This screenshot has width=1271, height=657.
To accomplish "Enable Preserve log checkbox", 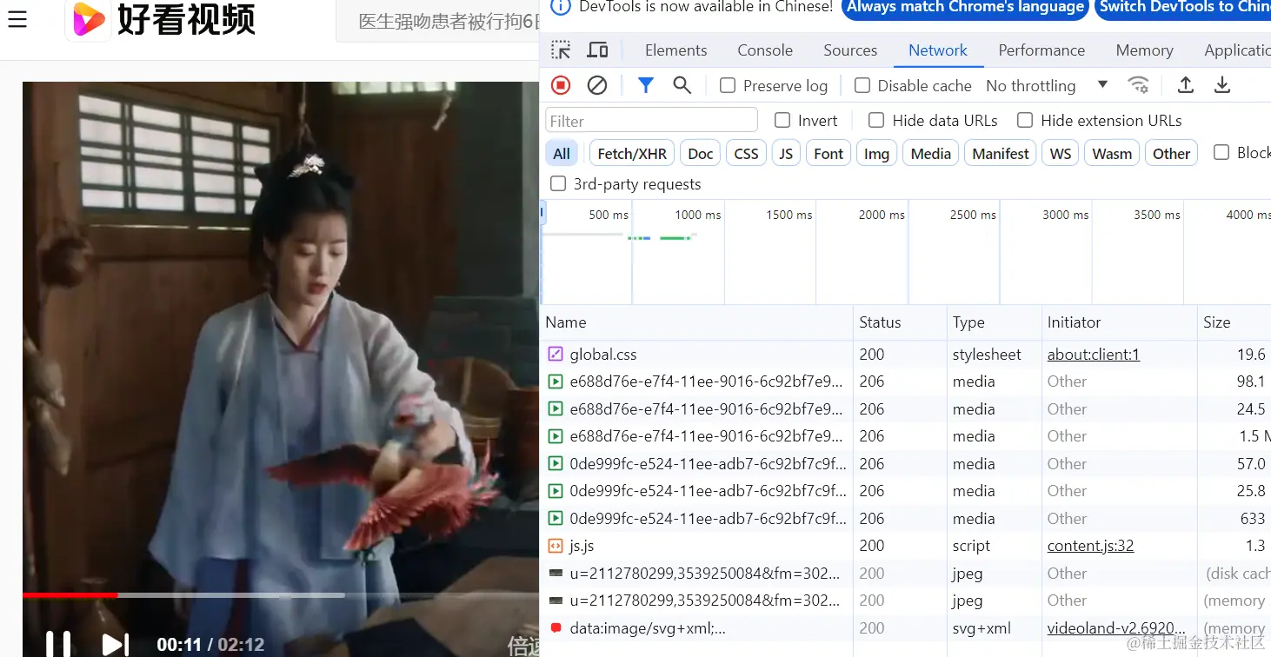I will pyautogui.click(x=728, y=85).
